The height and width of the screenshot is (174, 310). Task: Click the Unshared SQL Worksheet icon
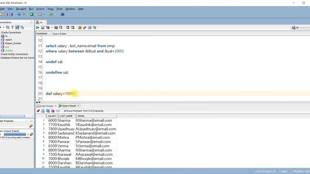[80, 28]
